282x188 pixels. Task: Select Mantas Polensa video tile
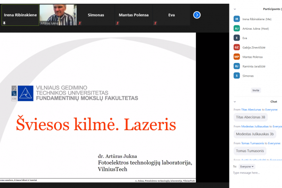click(x=133, y=15)
